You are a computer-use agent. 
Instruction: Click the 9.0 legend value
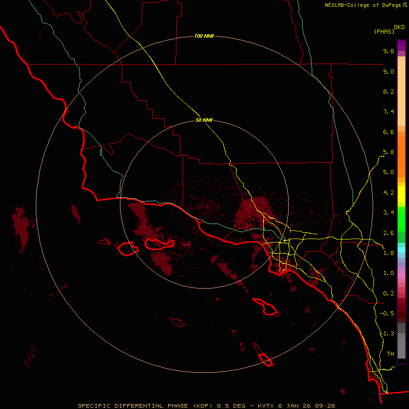click(x=389, y=71)
